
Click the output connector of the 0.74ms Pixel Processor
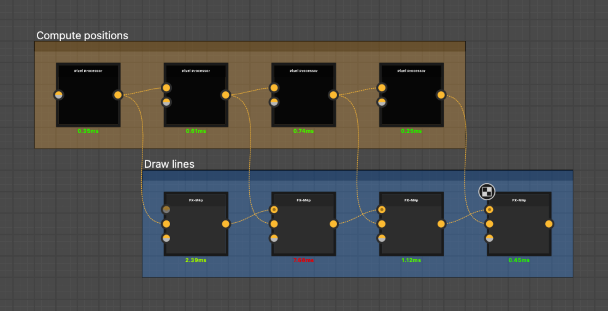point(333,95)
